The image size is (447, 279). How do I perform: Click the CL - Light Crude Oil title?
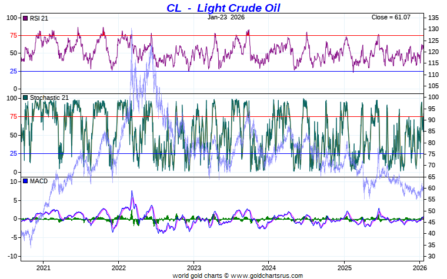223,8
